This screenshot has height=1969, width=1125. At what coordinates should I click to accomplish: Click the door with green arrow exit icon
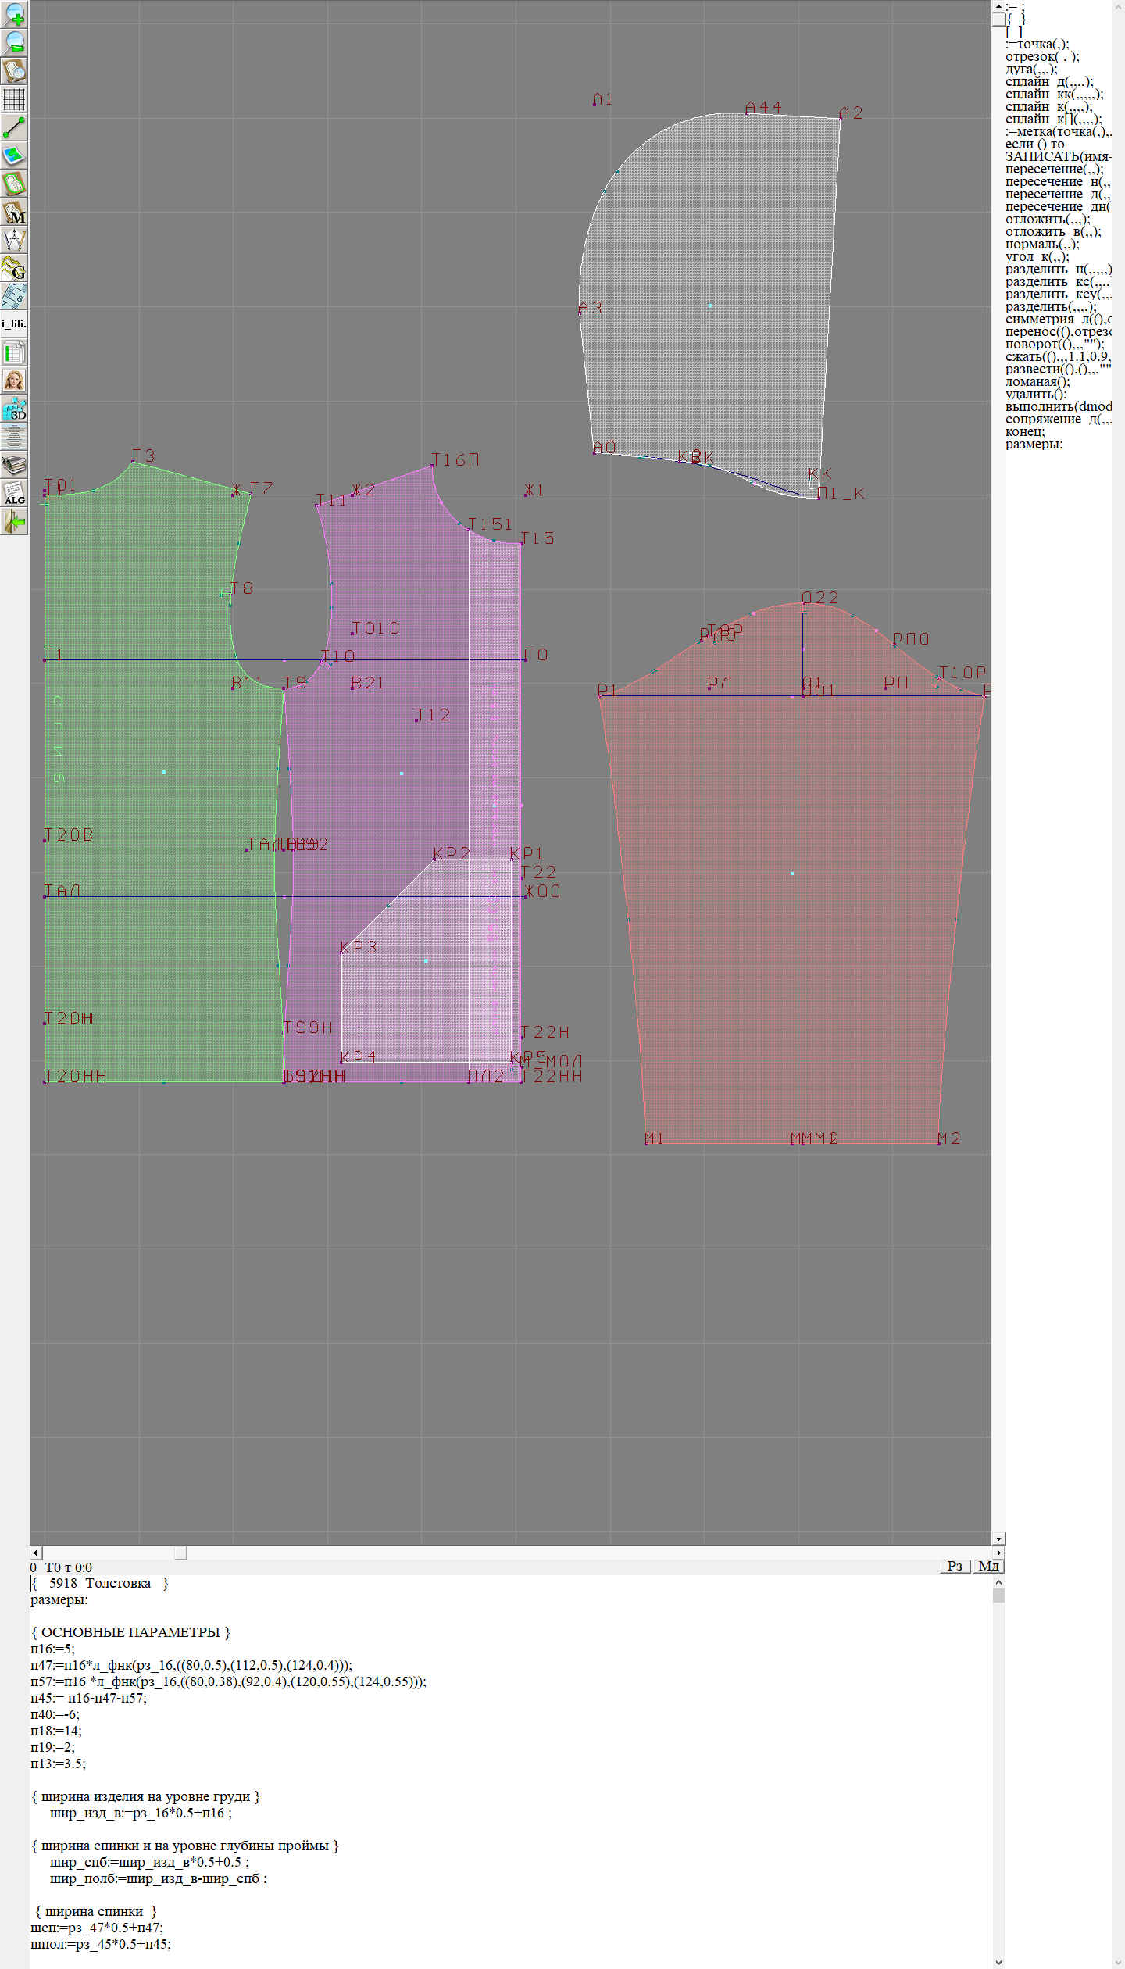pyautogui.click(x=14, y=521)
